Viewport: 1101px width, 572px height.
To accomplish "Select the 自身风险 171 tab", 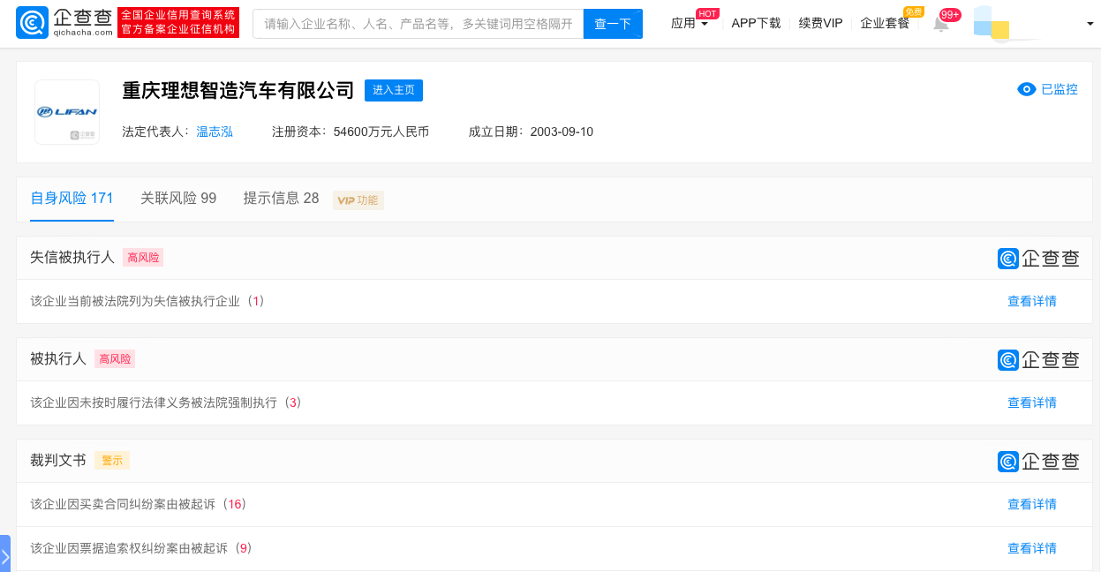I will click(72, 198).
